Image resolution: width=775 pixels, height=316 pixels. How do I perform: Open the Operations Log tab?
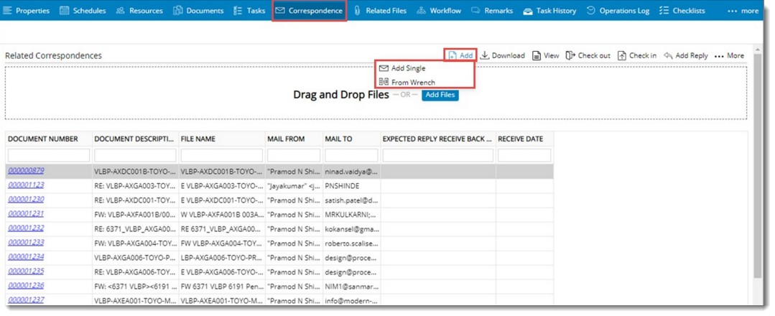click(618, 11)
